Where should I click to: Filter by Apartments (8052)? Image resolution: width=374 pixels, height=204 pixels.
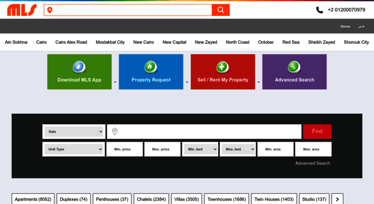click(x=33, y=199)
